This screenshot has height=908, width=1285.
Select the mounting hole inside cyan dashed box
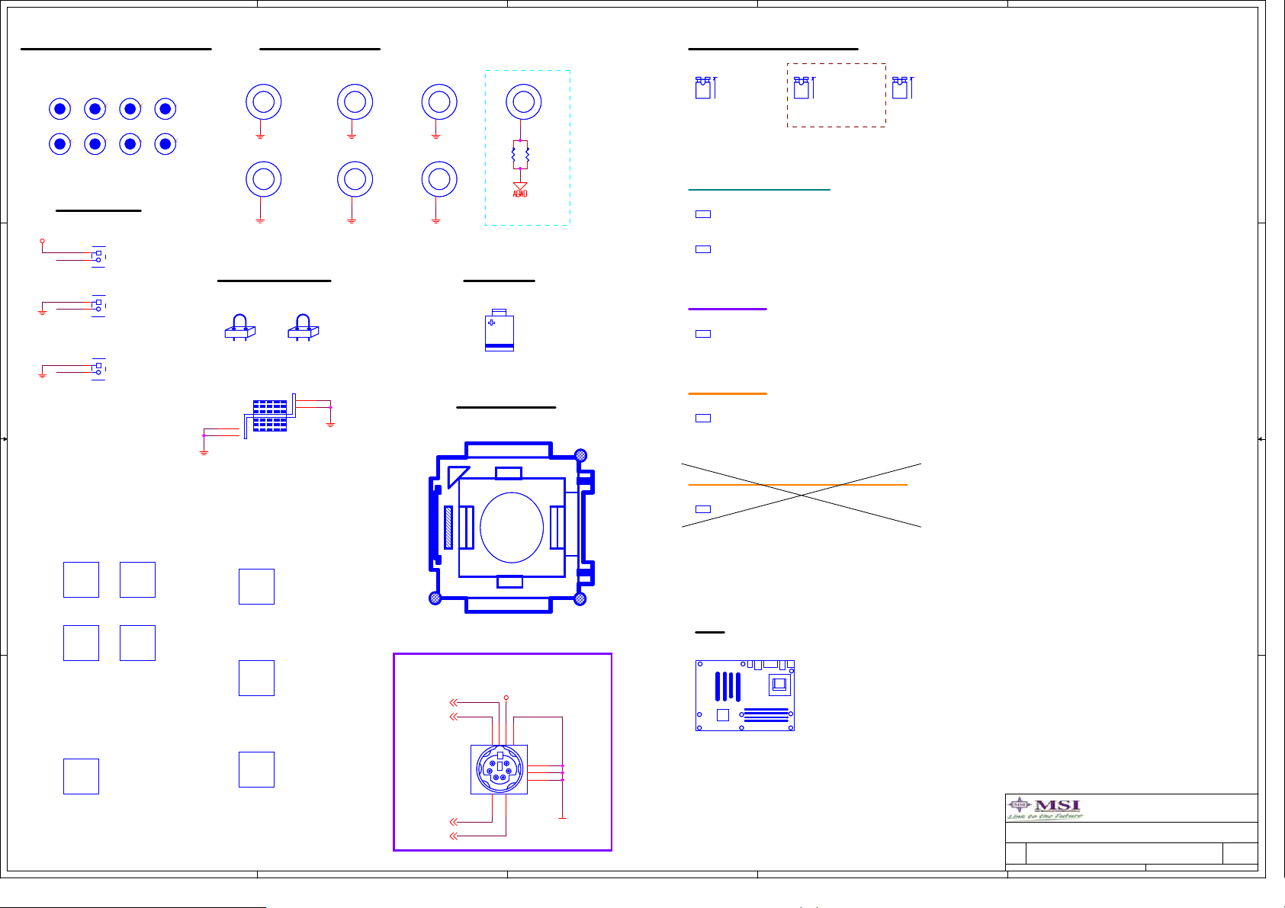pos(524,102)
